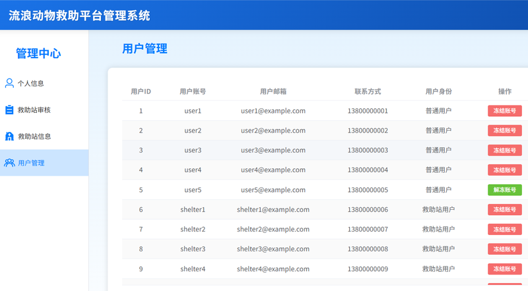Click phone number 13800000002
The image size is (528, 291).
point(368,131)
